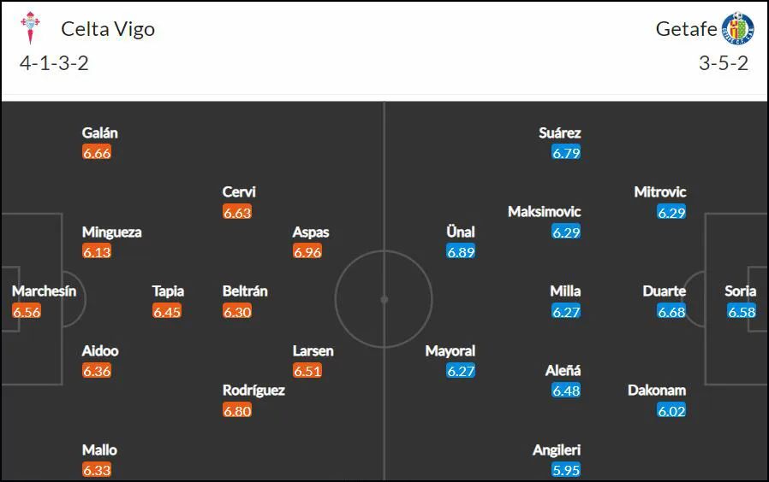Click player Mayoral on the pitch
The width and height of the screenshot is (769, 482).
pos(450,351)
